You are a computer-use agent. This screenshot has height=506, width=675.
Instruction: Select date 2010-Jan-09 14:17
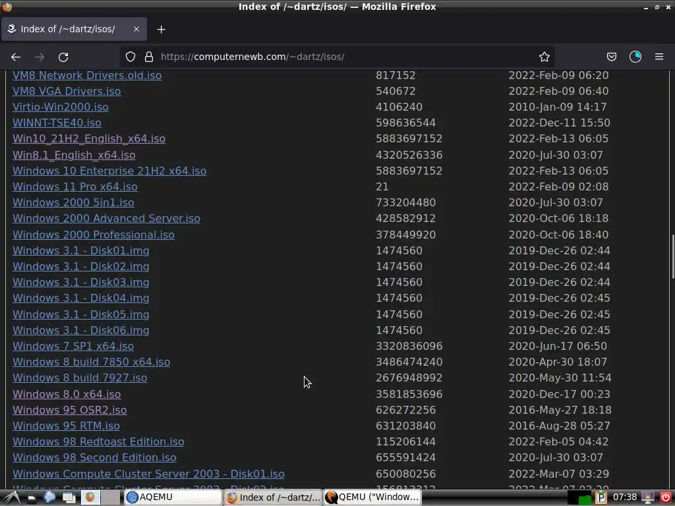coord(558,107)
